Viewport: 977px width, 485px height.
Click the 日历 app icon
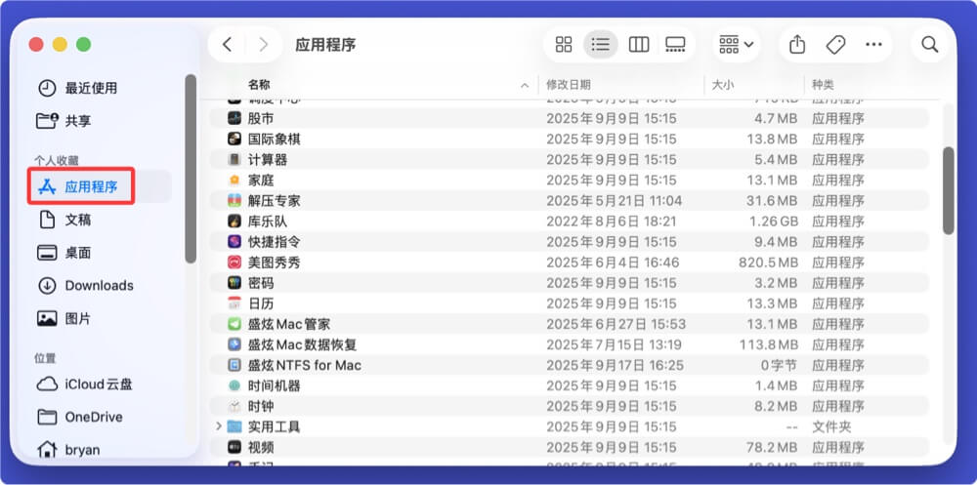click(x=234, y=303)
